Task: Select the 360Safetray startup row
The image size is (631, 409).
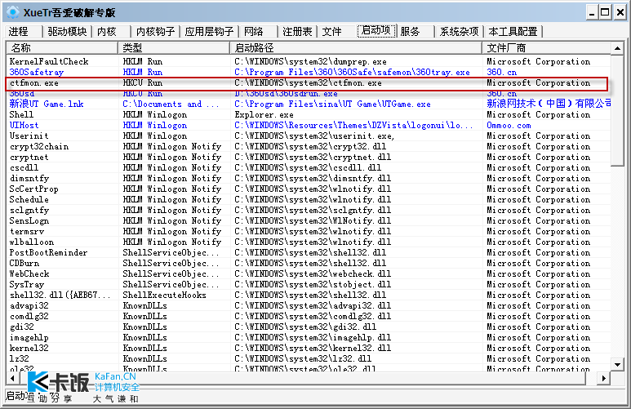Action: click(309, 72)
